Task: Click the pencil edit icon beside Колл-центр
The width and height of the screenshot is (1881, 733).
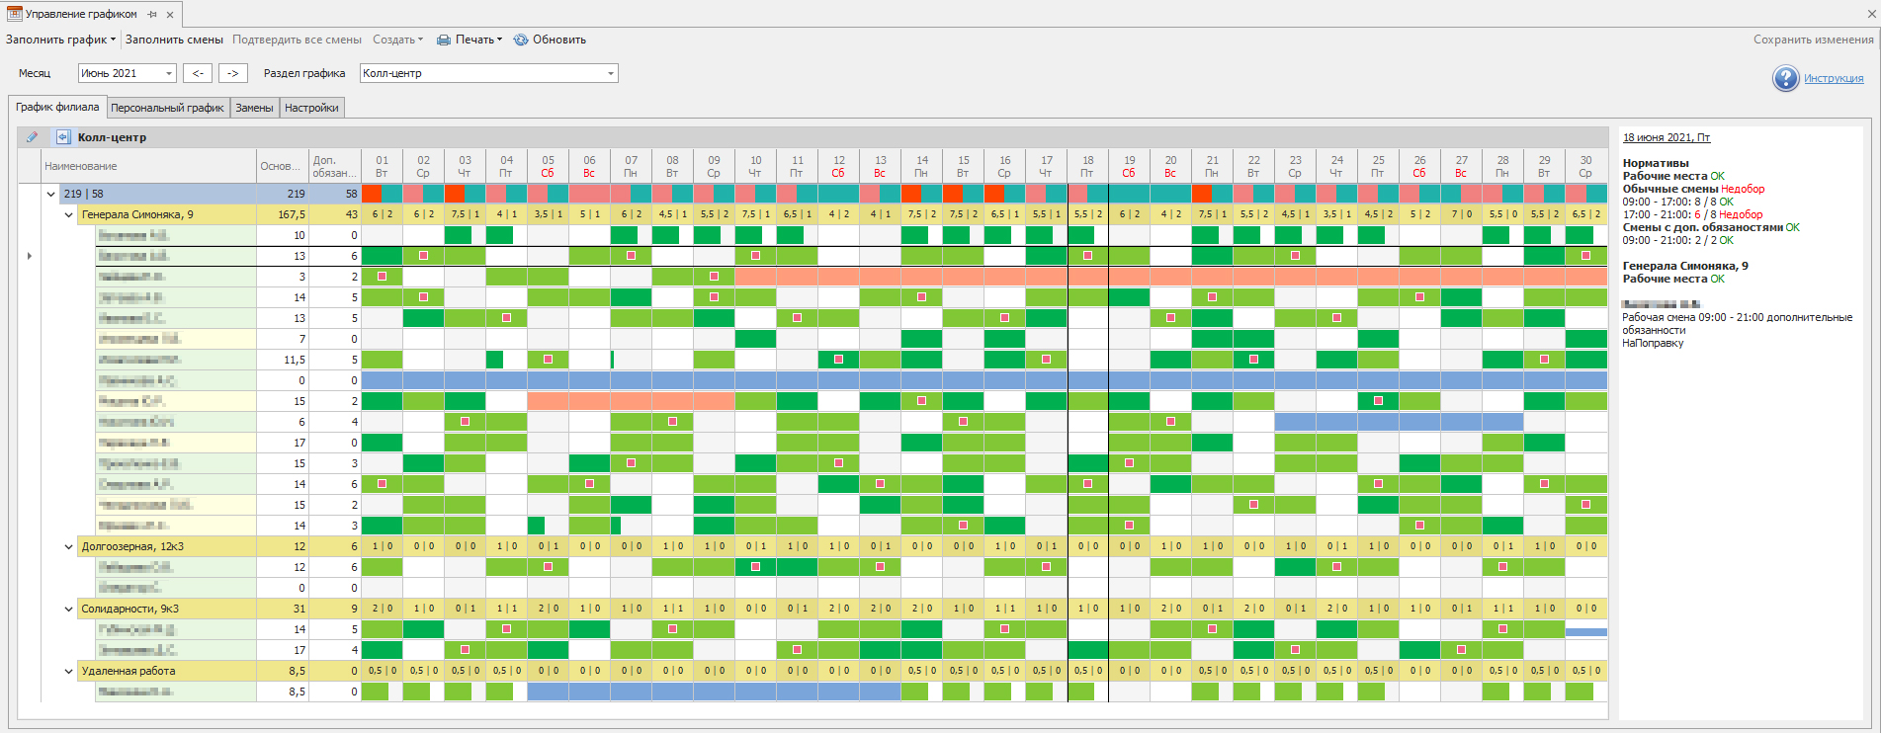Action: click(x=32, y=137)
